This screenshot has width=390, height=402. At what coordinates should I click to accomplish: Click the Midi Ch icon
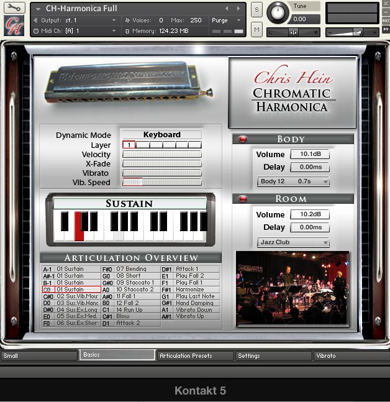pos(36,31)
